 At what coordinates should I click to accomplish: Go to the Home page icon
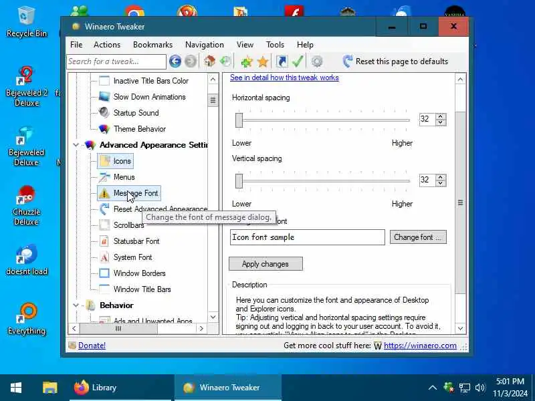[x=209, y=61]
